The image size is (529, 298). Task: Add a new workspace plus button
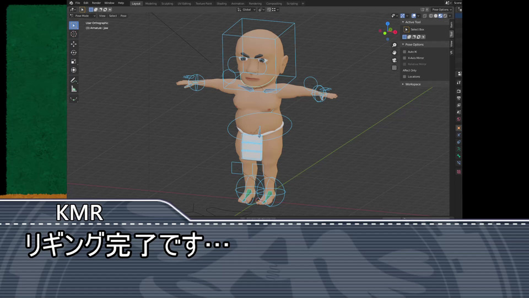[303, 3]
